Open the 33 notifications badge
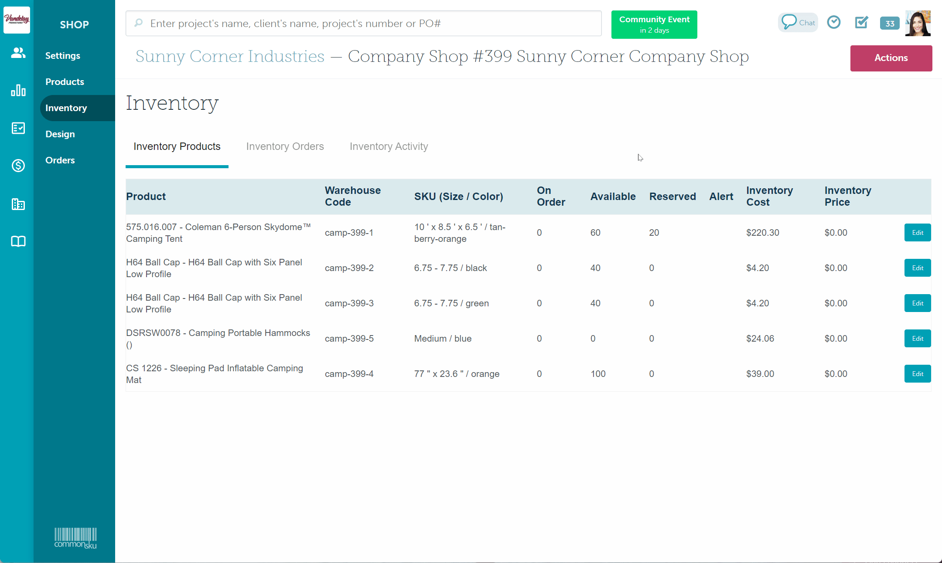The height and width of the screenshot is (563, 942). click(889, 24)
